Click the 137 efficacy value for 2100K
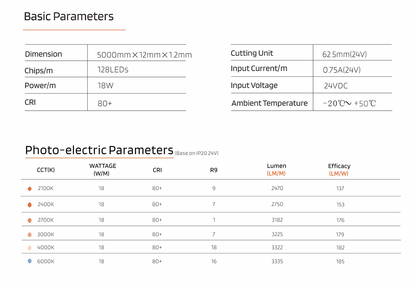 point(340,188)
